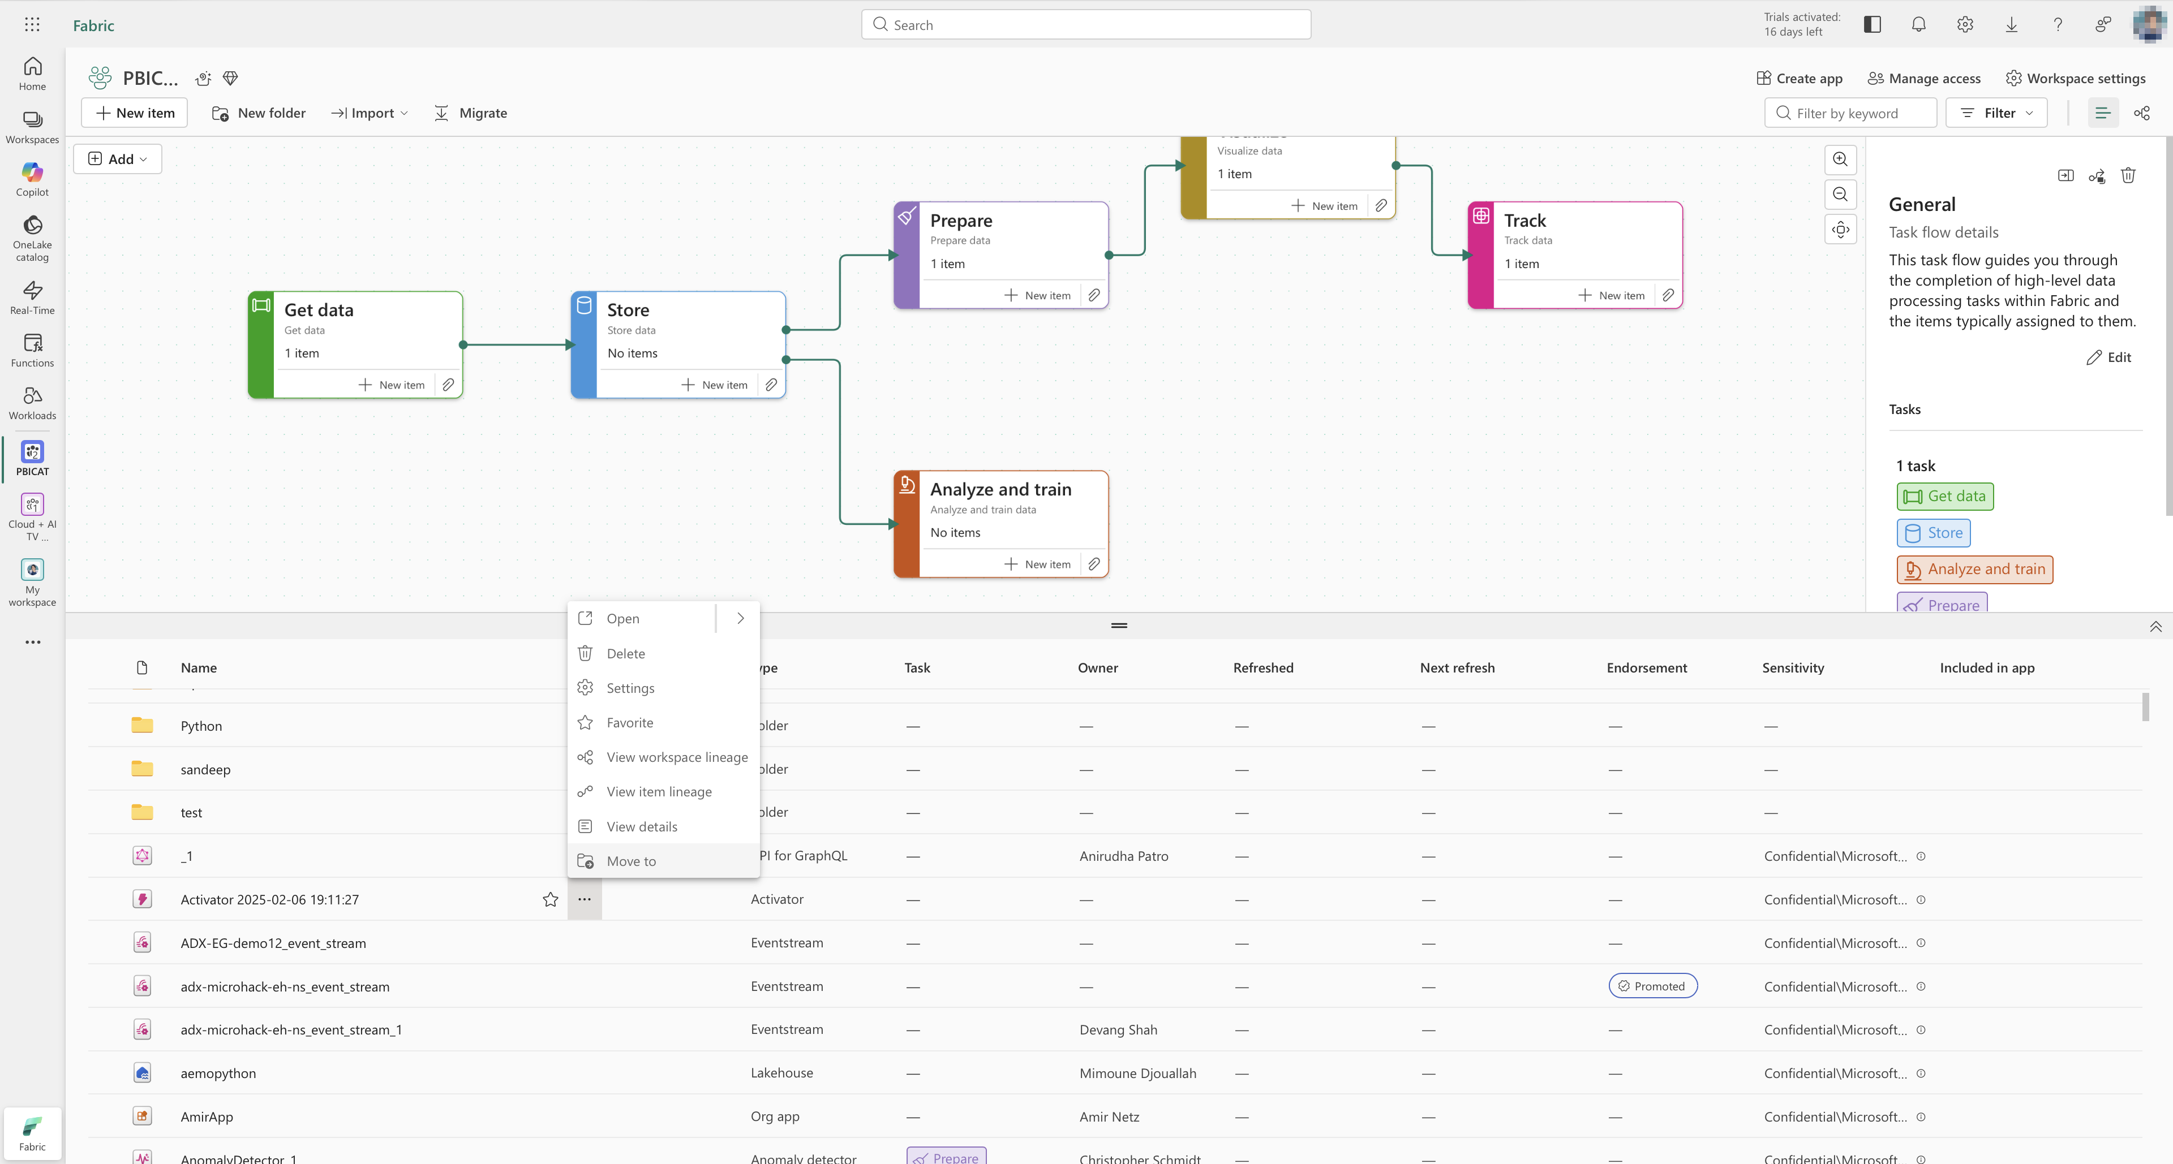
Task: Toggle the side pane layout icon in top bar
Action: 1872,24
